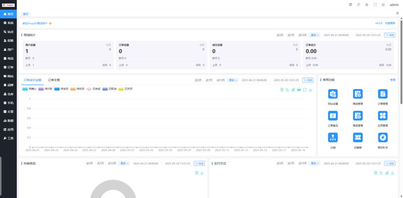Open the 系统 sidebar menu

[9, 23]
